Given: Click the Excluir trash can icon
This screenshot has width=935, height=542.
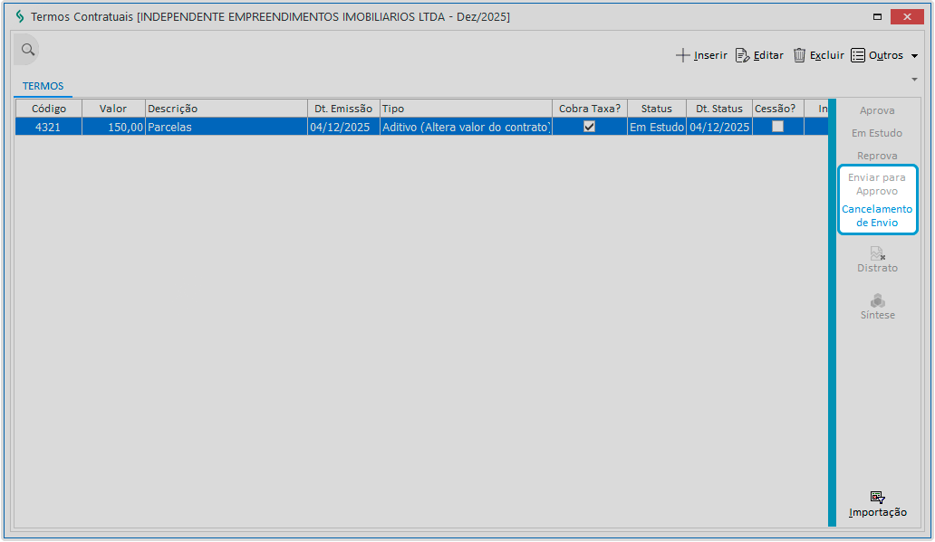Looking at the screenshot, I should [800, 55].
